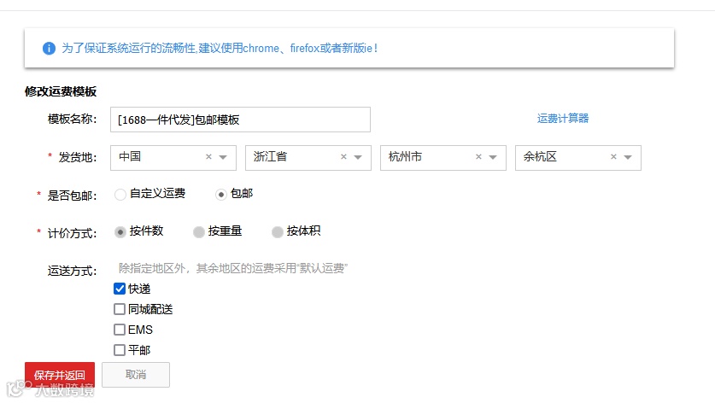This screenshot has height=403, width=715.
Task: Clear the 中国 country selection with its x
Action: (208, 157)
